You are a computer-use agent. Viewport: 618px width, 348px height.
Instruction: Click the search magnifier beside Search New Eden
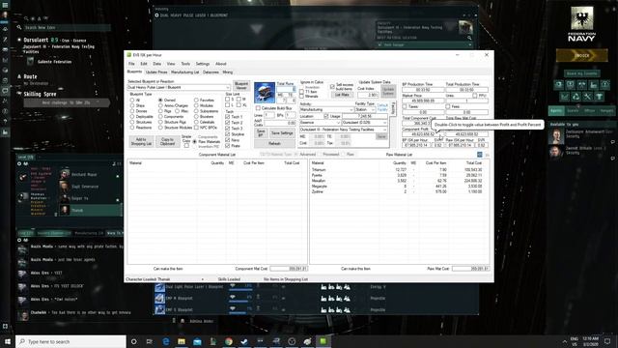pos(19,28)
